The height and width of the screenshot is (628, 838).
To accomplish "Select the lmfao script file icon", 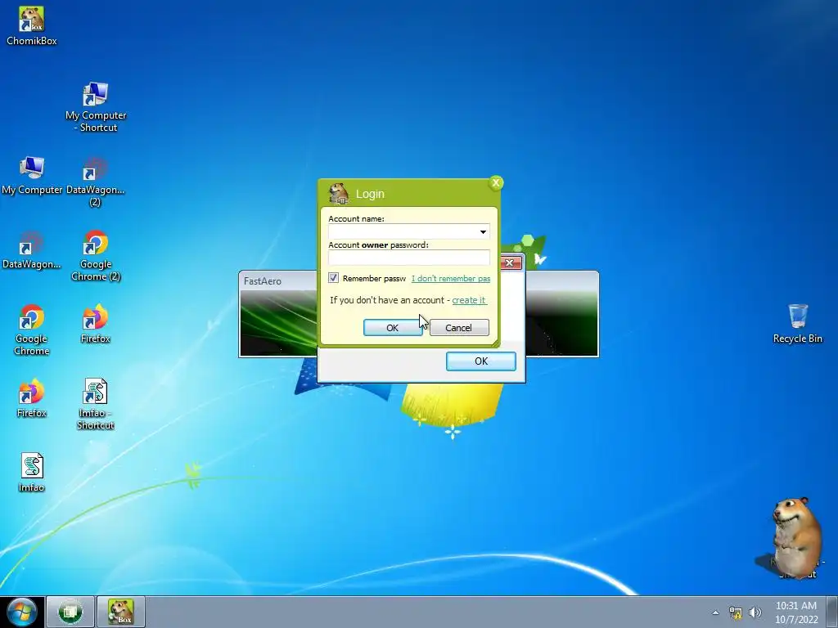I will 32,472.
